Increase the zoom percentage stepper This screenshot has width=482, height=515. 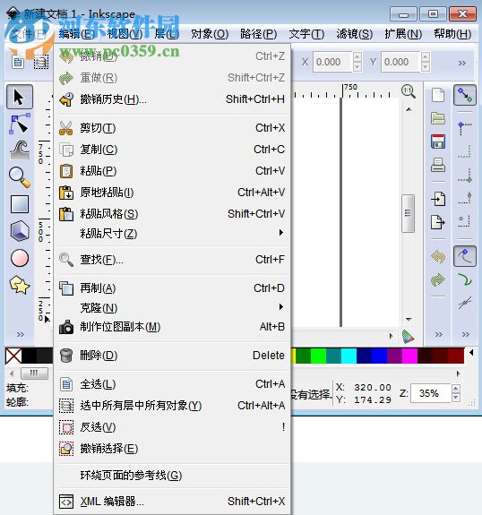(x=456, y=390)
